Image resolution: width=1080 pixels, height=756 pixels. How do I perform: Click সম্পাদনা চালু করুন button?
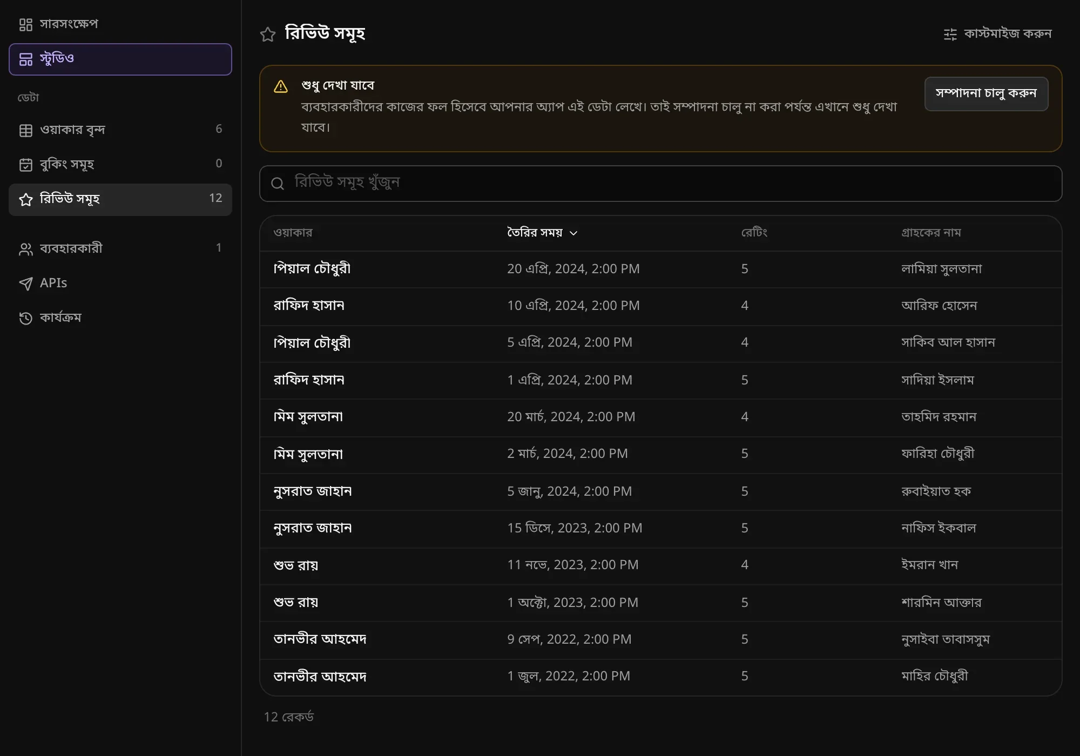point(986,93)
